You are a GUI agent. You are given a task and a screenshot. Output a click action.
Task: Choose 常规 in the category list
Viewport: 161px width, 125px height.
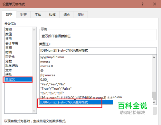pyautogui.click(x=9, y=29)
